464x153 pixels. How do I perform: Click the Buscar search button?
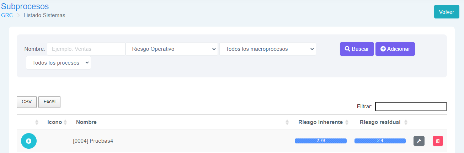coord(357,49)
